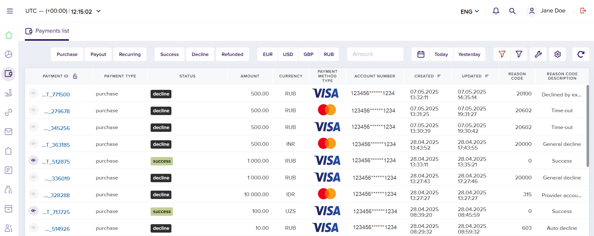594x236 pixels.
Task: Click the success badge for ...T_512875
Action: 162,161
